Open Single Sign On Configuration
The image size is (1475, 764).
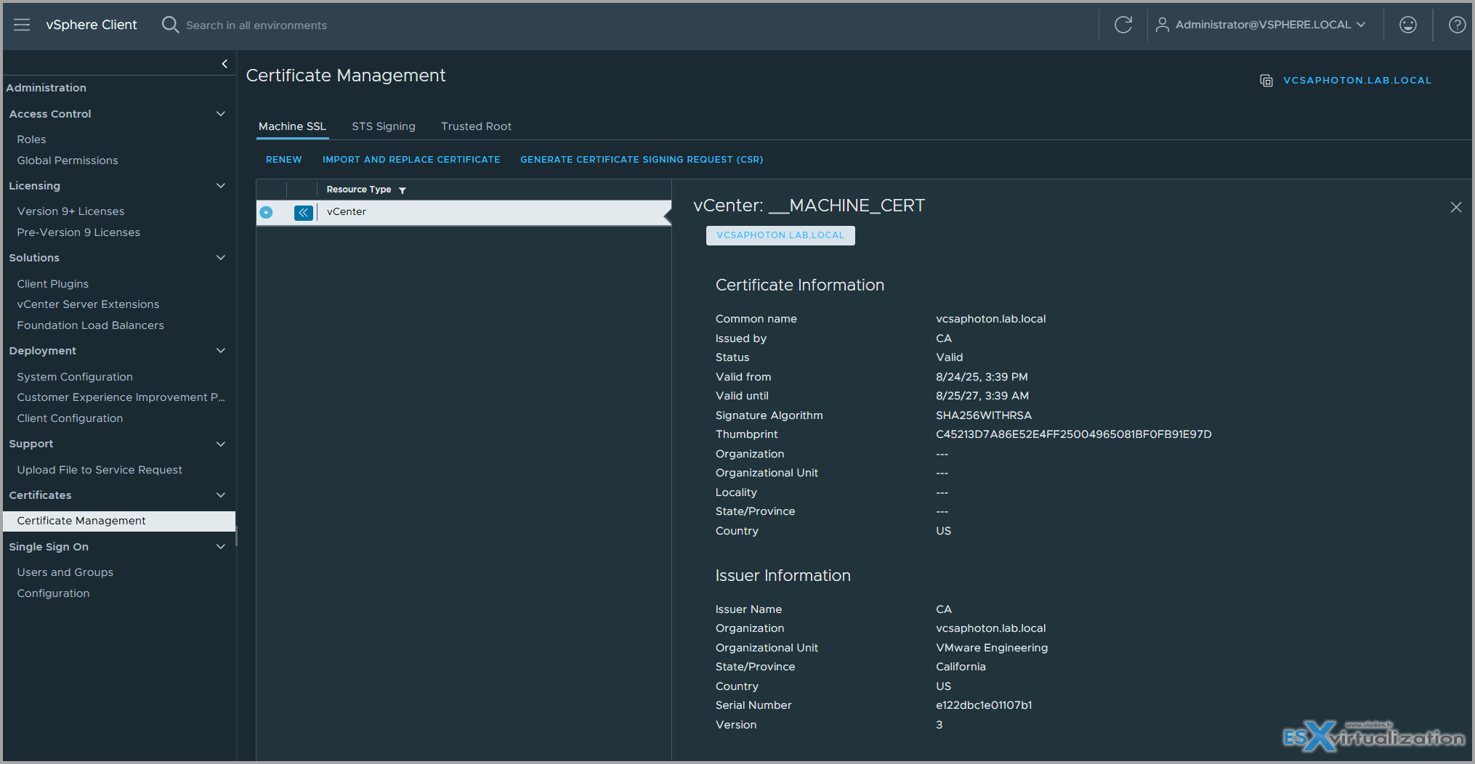coord(53,593)
